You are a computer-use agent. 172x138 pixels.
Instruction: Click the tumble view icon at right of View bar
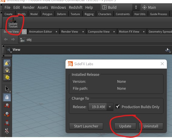click(168, 50)
